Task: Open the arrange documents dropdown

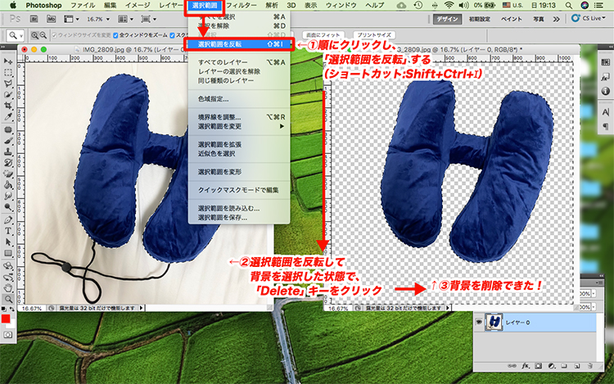Action: [126, 19]
